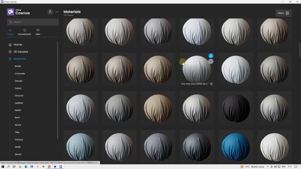Switch to the Downloaded tab

click(24, 32)
